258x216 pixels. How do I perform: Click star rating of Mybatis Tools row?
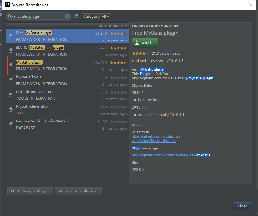coord(119,78)
